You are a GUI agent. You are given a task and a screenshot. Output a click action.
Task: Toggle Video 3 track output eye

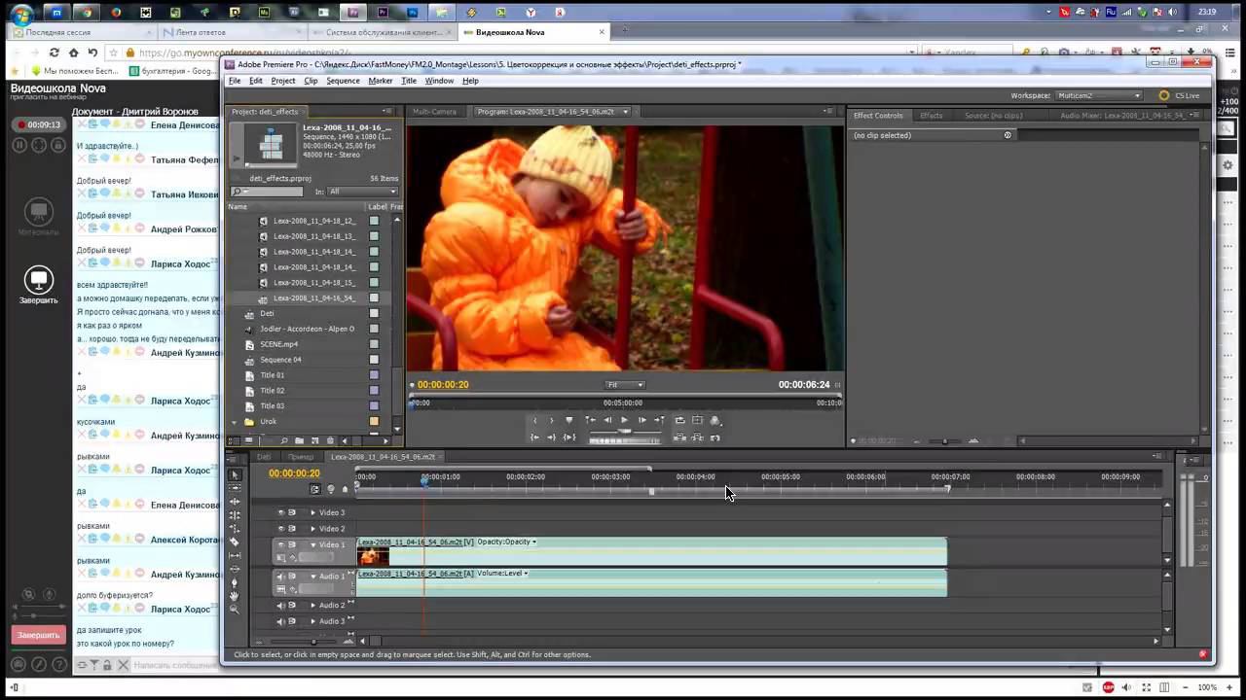coord(281,512)
